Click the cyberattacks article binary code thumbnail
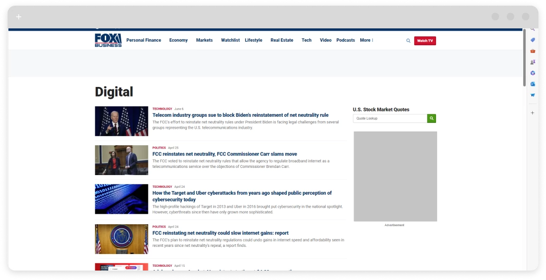This screenshot has height=280, width=546. [121, 199]
